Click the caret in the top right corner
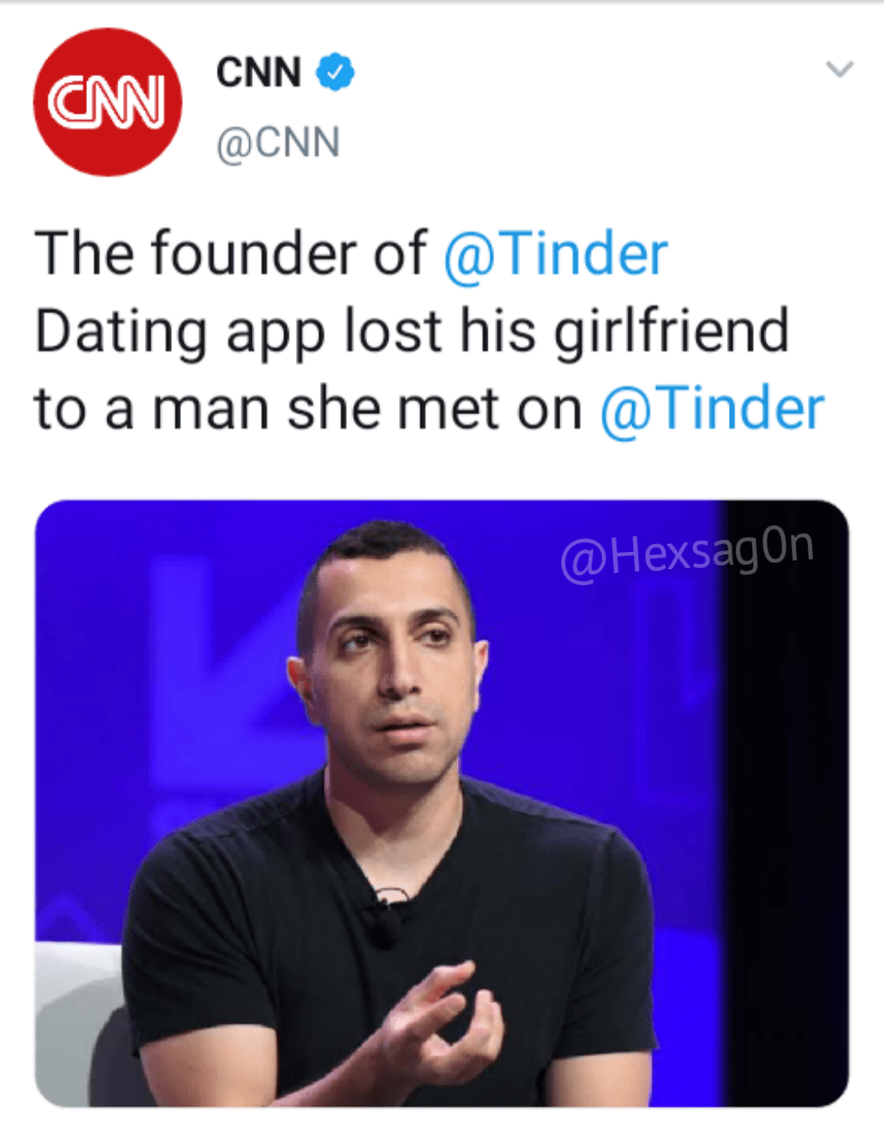Image resolution: width=884 pixels, height=1147 pixels. 839,70
